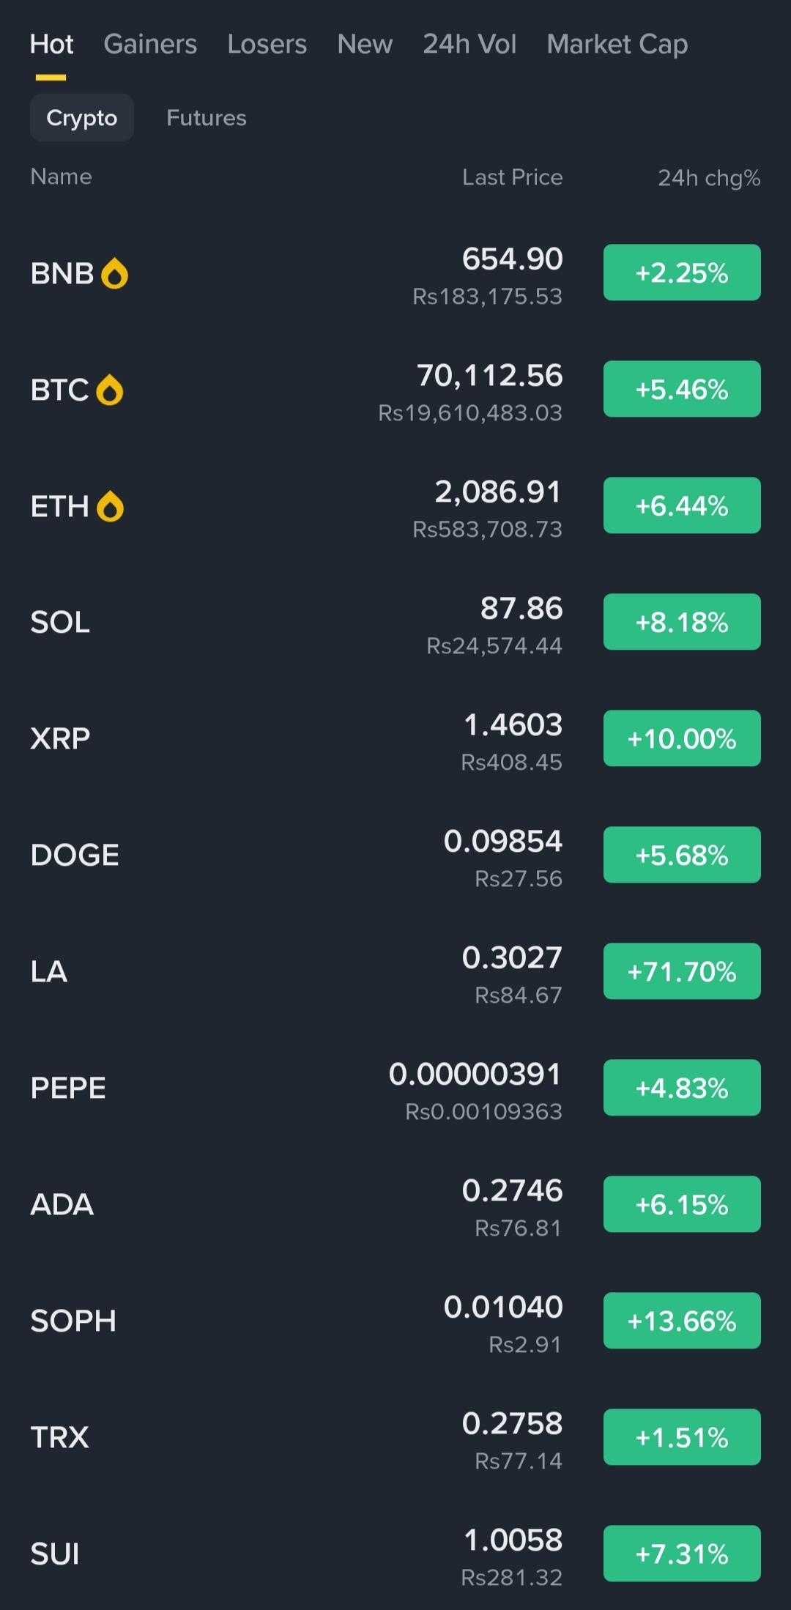The image size is (791, 1610).
Task: Tap XRP's +10.00% change badge
Action: pos(682,738)
